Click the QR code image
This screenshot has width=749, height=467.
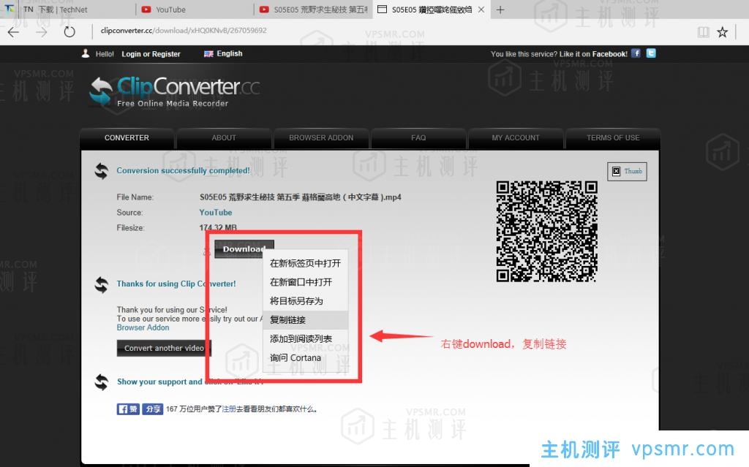pos(546,231)
